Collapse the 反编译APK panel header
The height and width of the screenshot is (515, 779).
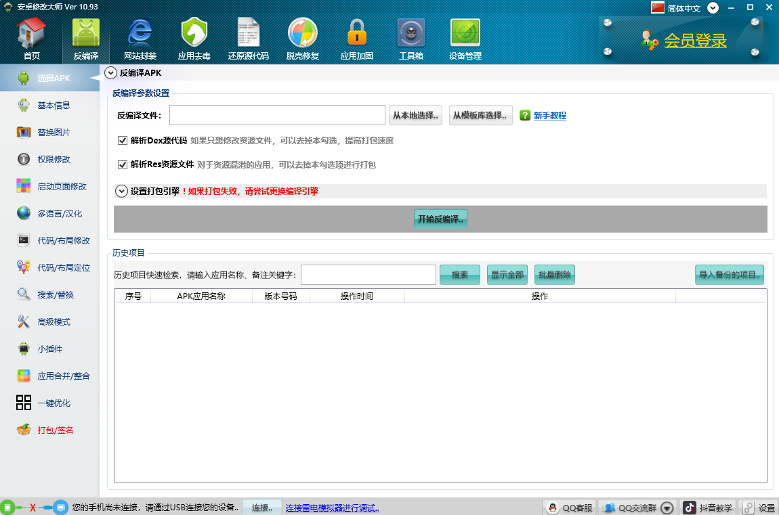coord(111,72)
